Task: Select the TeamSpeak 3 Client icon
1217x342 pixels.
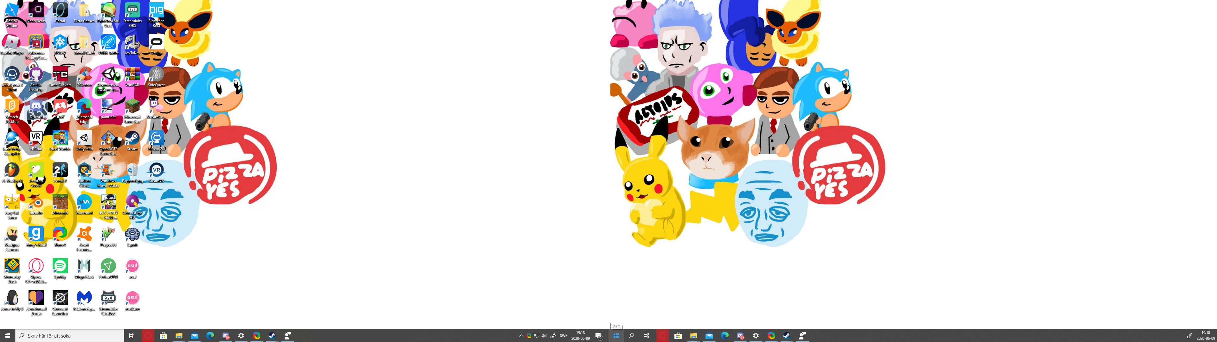Action: coord(12,79)
